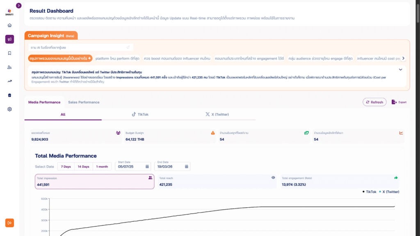
Task: Click the Export button
Action: [399, 102]
